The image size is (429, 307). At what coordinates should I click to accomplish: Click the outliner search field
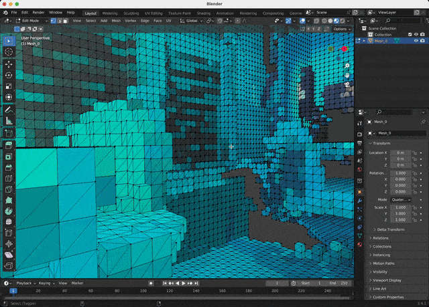[403, 21]
